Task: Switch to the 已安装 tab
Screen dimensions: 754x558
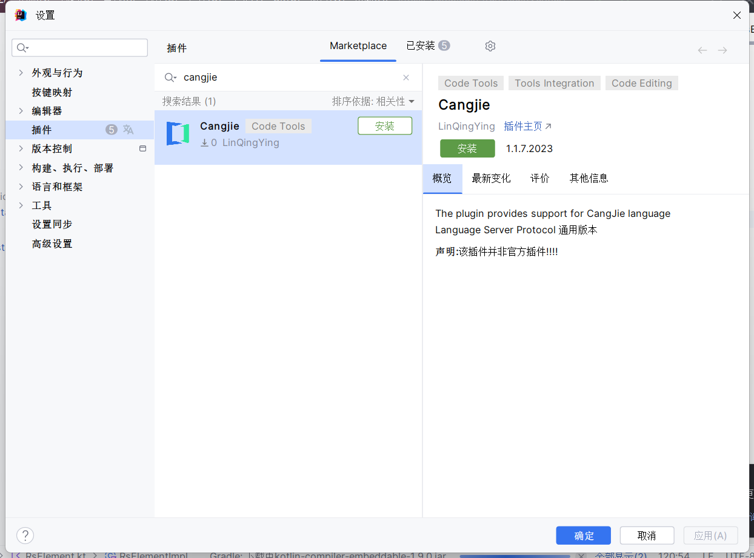Action: coord(428,46)
